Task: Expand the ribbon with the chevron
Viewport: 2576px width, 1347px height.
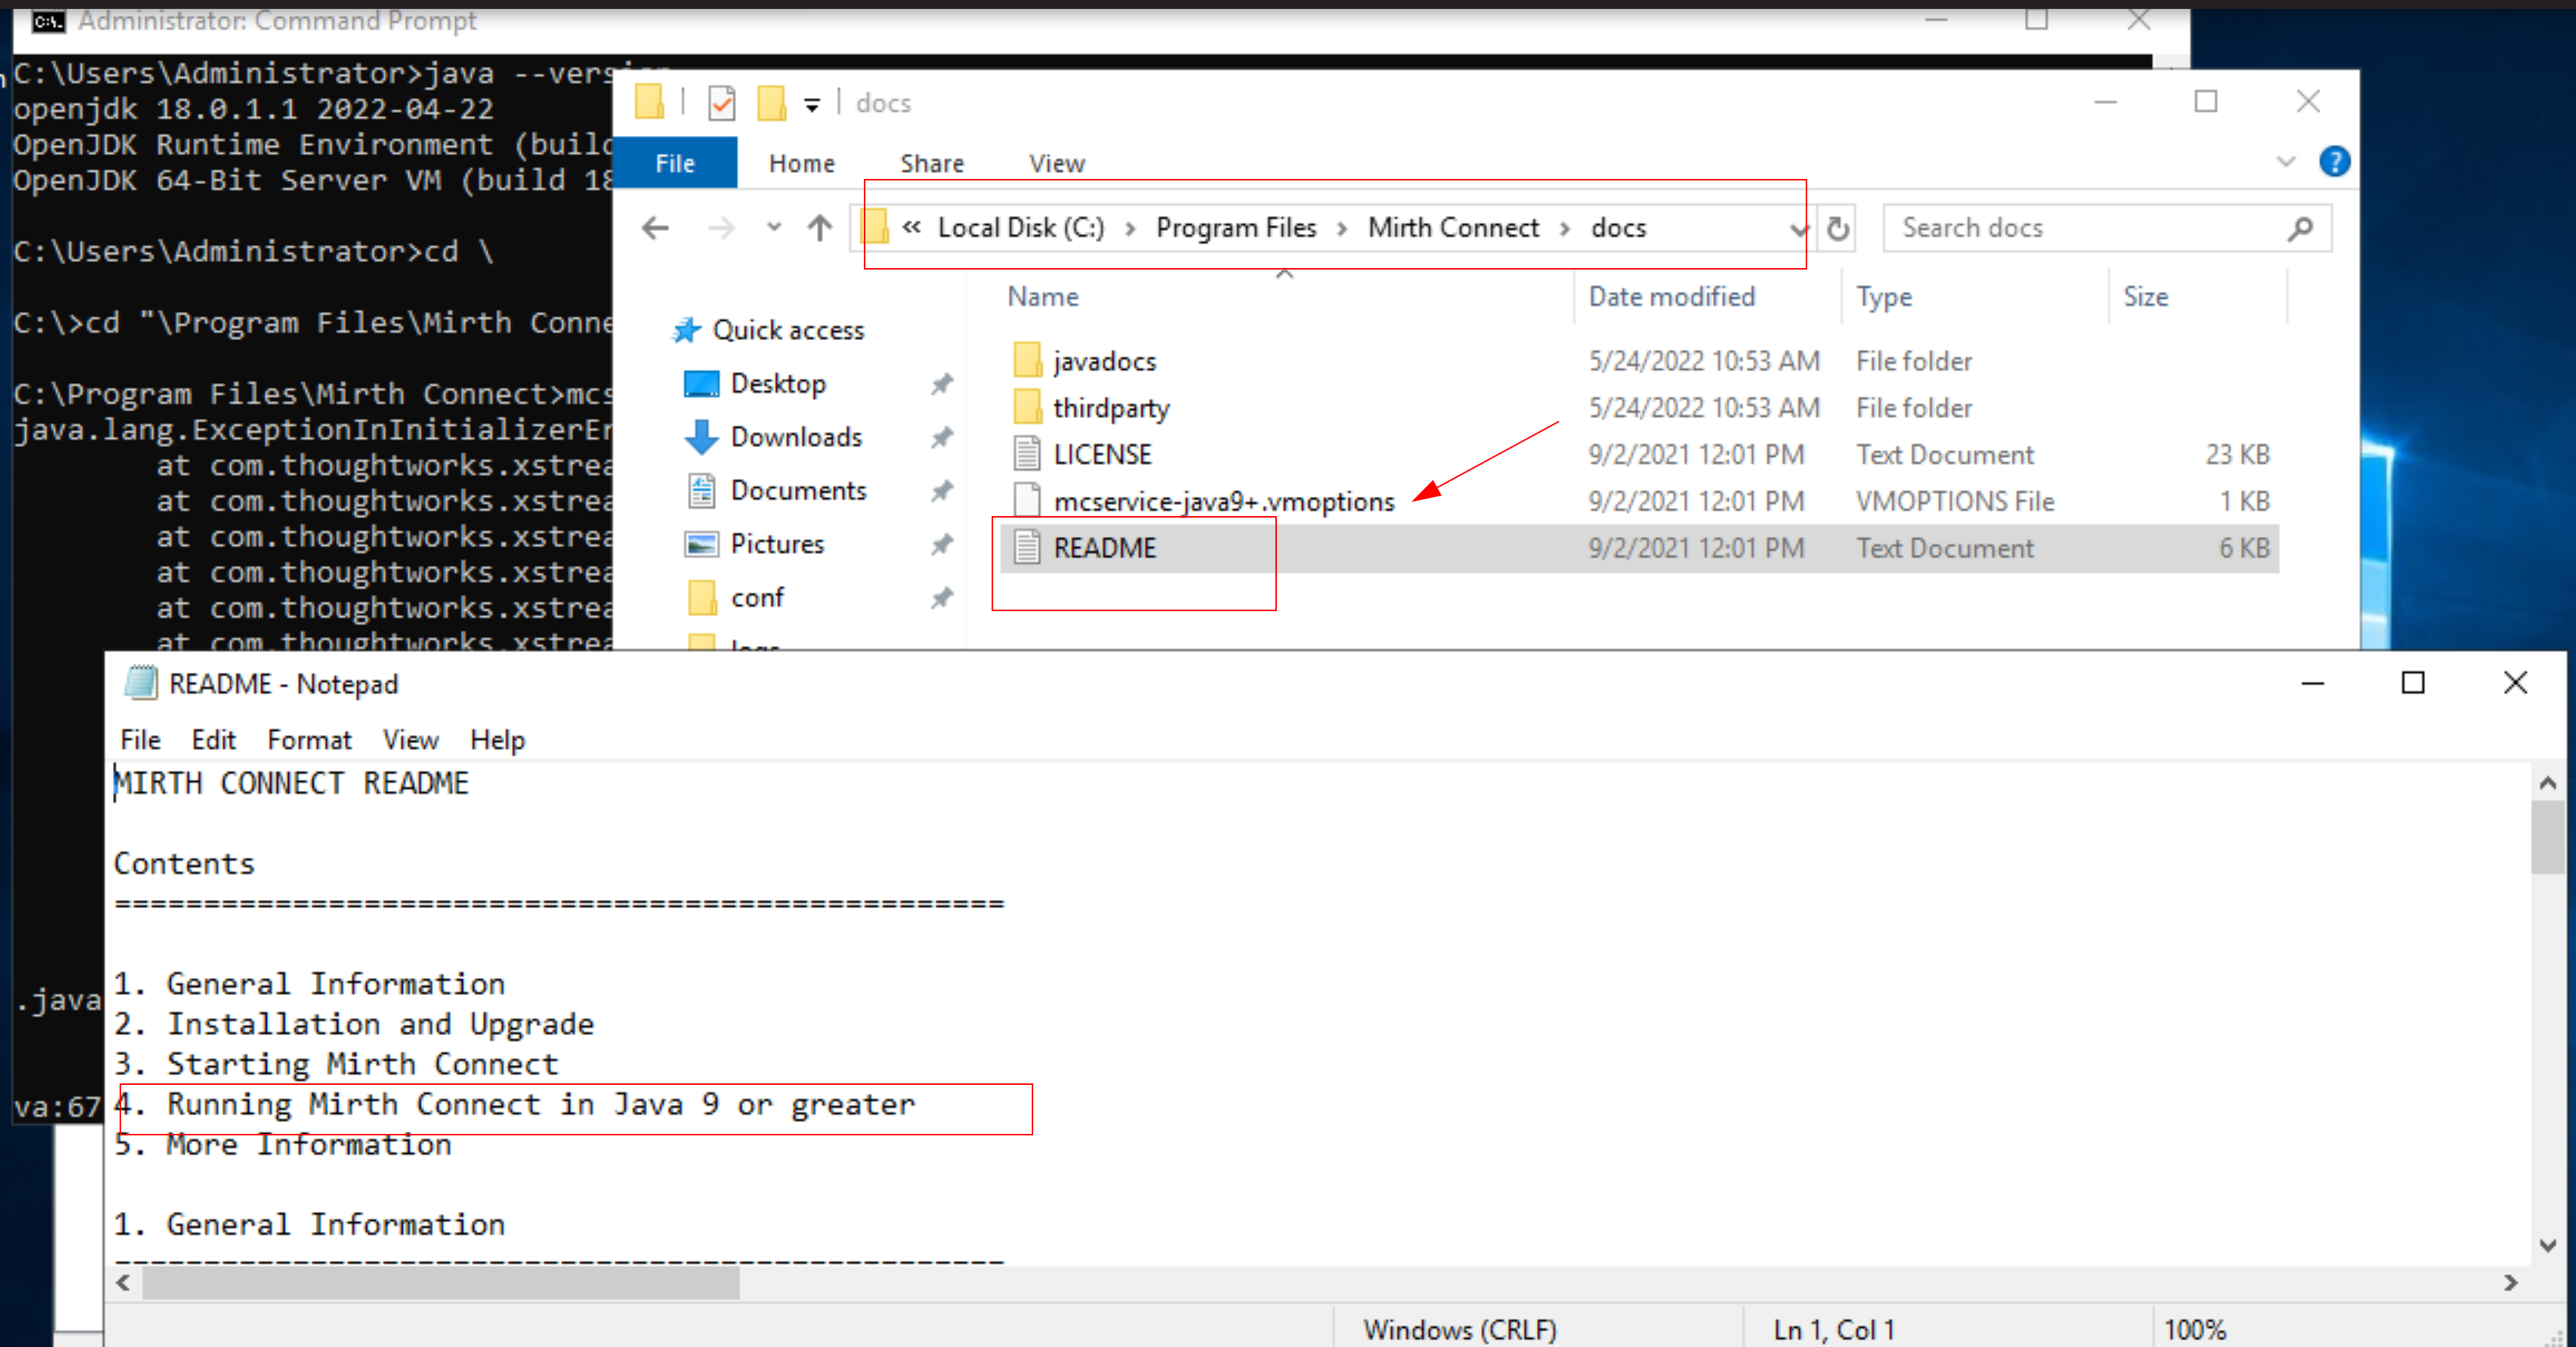Action: click(2285, 162)
